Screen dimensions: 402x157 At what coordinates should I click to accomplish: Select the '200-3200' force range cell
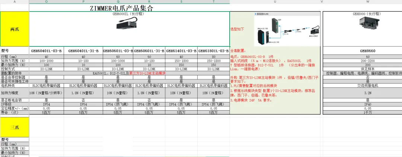pyautogui.click(x=367, y=61)
